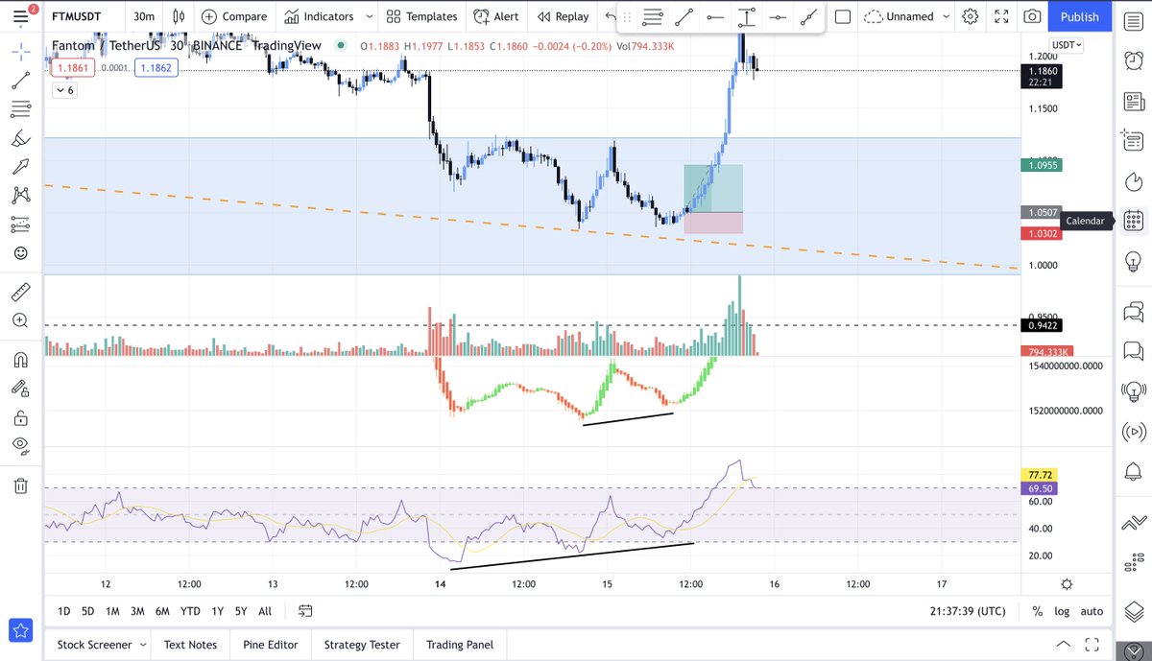Toggle lock all drawing tools
The height and width of the screenshot is (661, 1152).
point(20,418)
